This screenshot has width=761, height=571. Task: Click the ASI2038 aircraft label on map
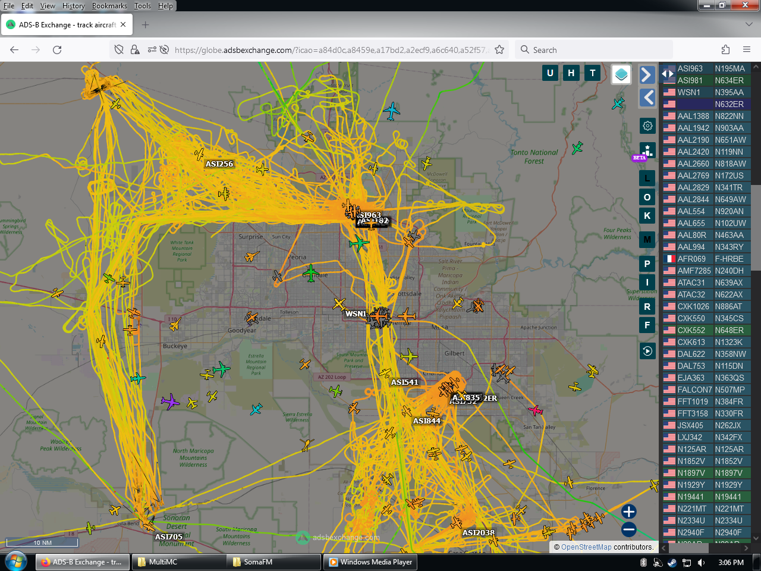click(x=479, y=533)
